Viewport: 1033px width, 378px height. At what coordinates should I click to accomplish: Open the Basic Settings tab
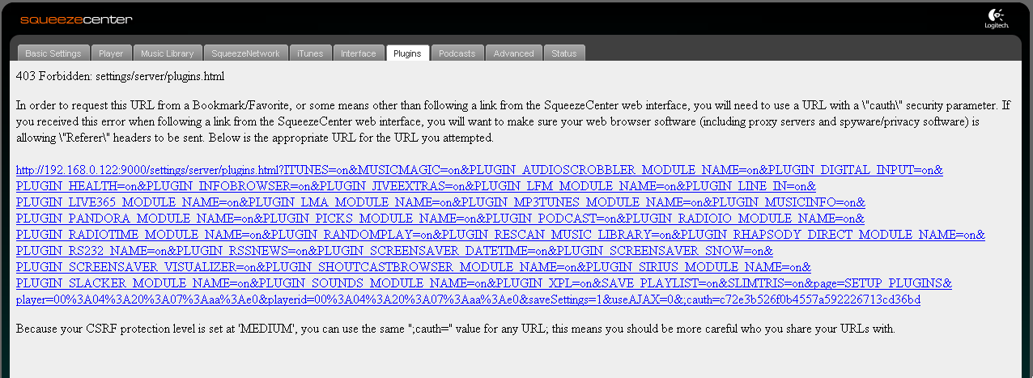53,53
